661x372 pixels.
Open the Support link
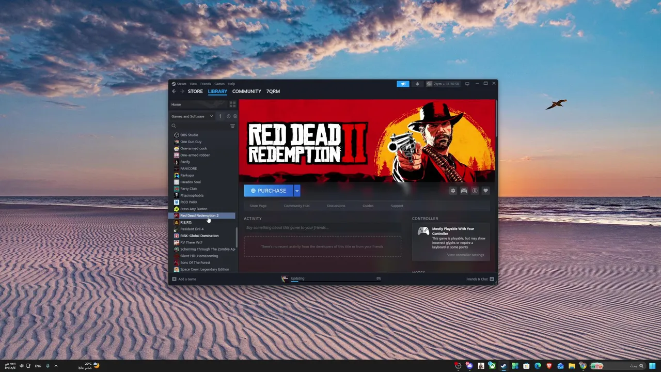coord(397,206)
